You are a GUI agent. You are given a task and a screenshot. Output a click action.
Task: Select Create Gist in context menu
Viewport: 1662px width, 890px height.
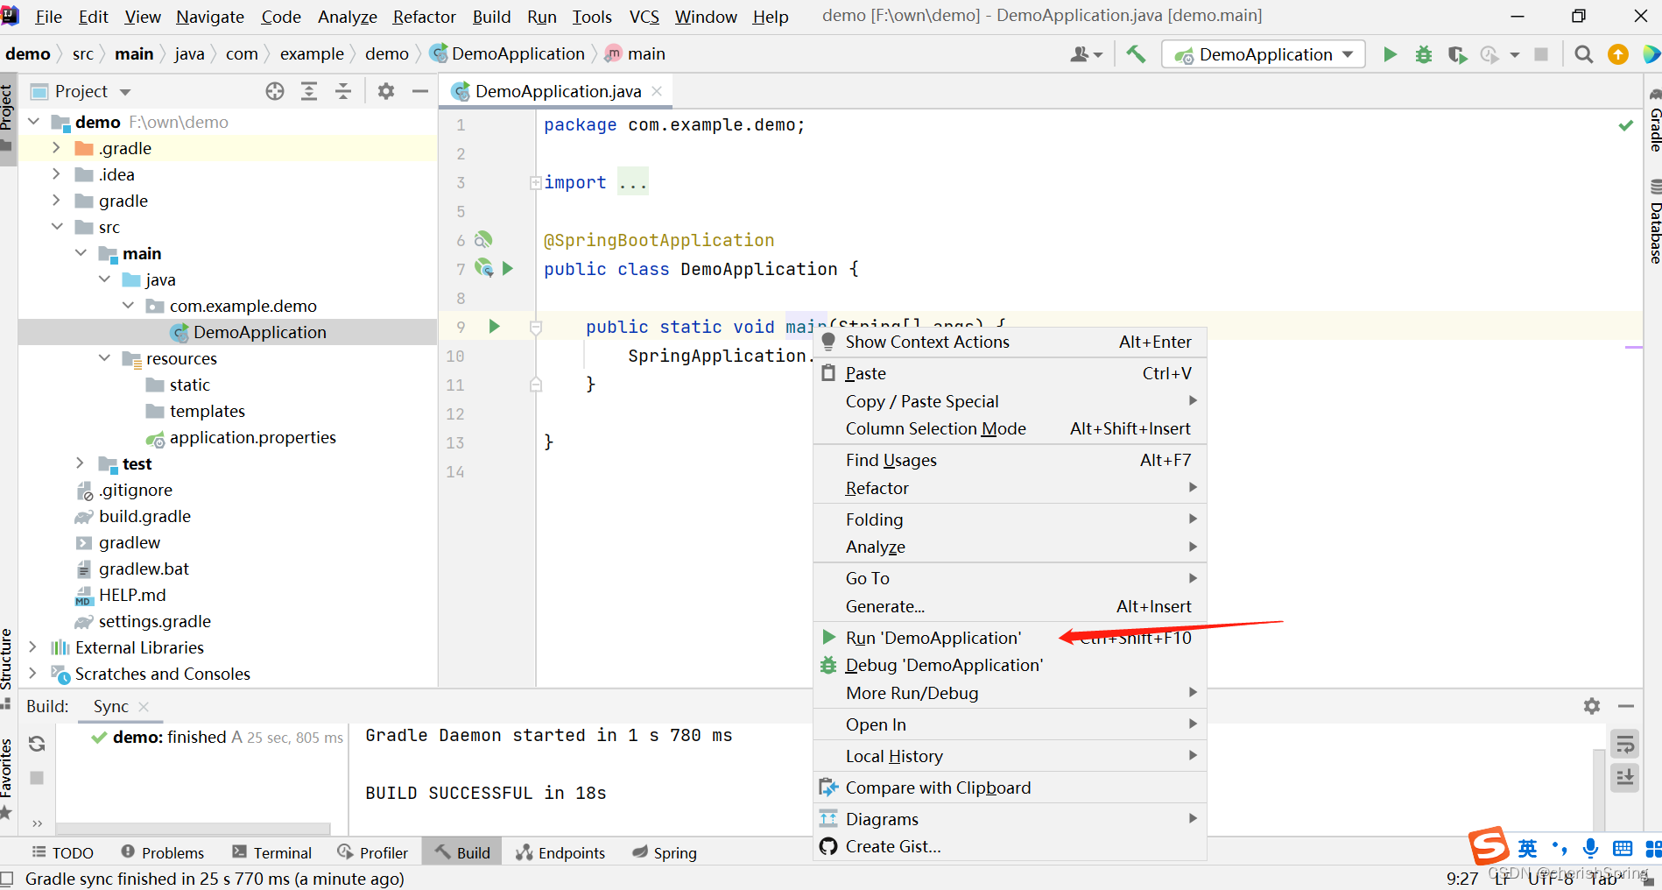[x=1011, y=847]
